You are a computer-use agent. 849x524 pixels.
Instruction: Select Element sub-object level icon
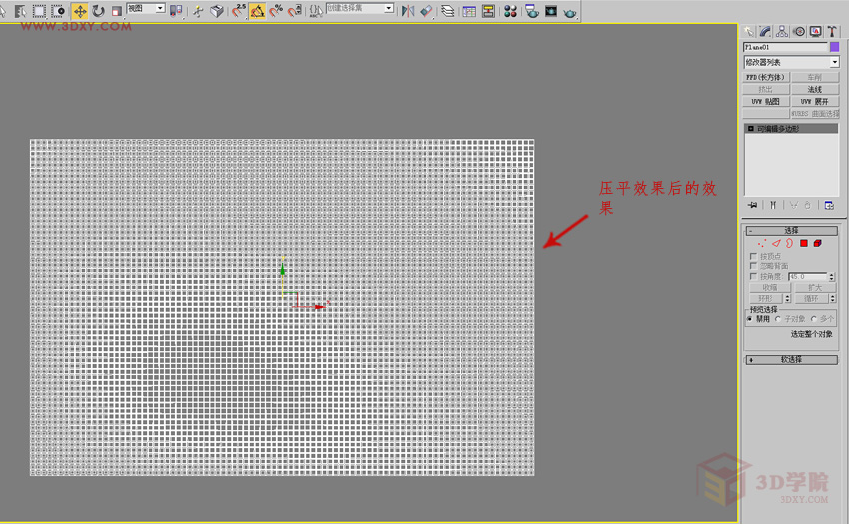[818, 244]
